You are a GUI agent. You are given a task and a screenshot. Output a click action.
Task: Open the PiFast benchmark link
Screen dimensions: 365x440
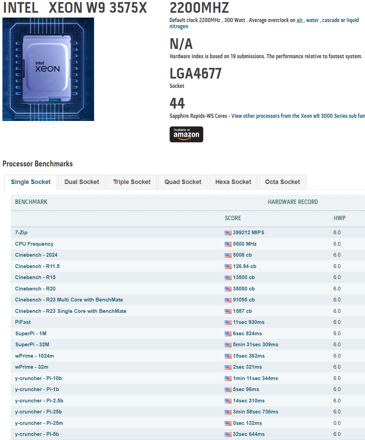pyautogui.click(x=23, y=322)
